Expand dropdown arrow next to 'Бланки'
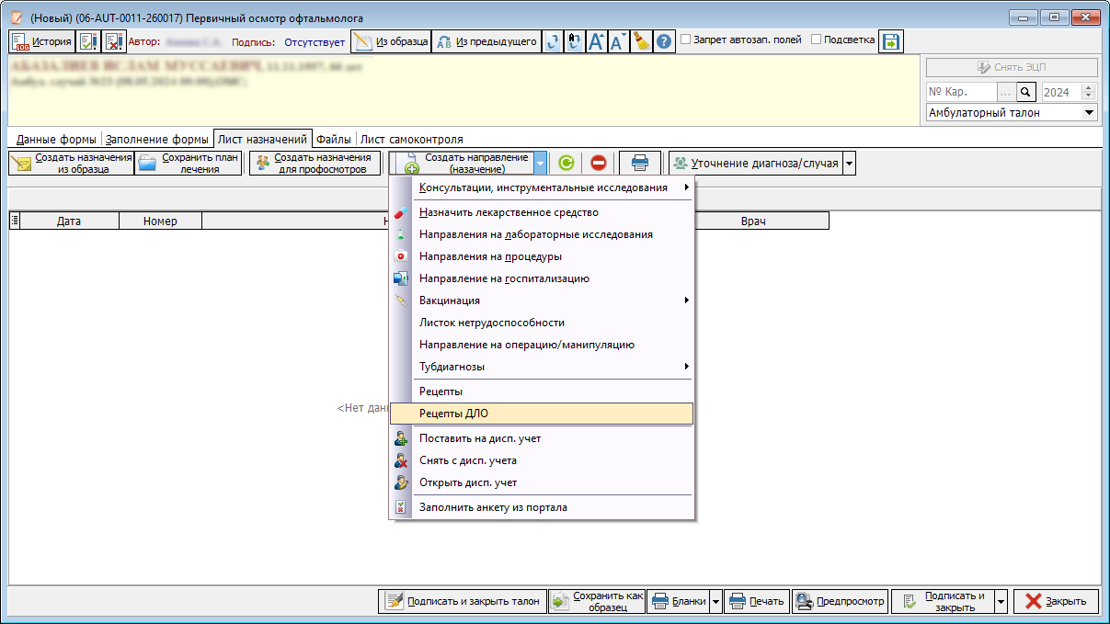 pos(715,601)
